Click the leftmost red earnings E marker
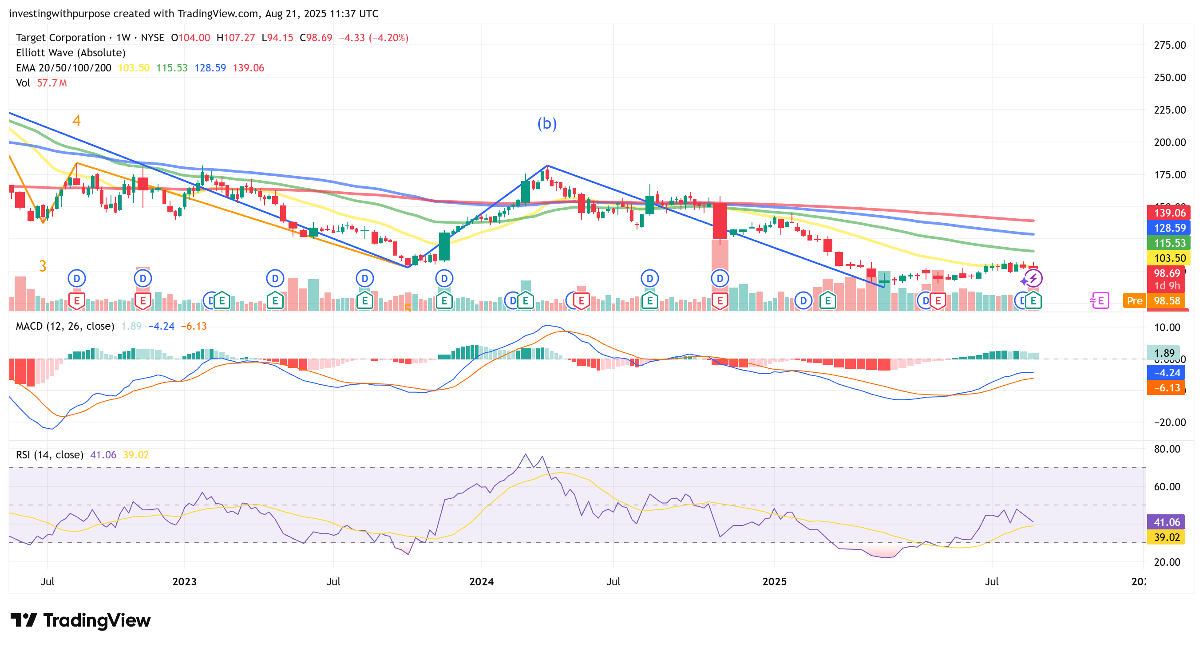Image resolution: width=1203 pixels, height=647 pixels. pyautogui.click(x=77, y=300)
